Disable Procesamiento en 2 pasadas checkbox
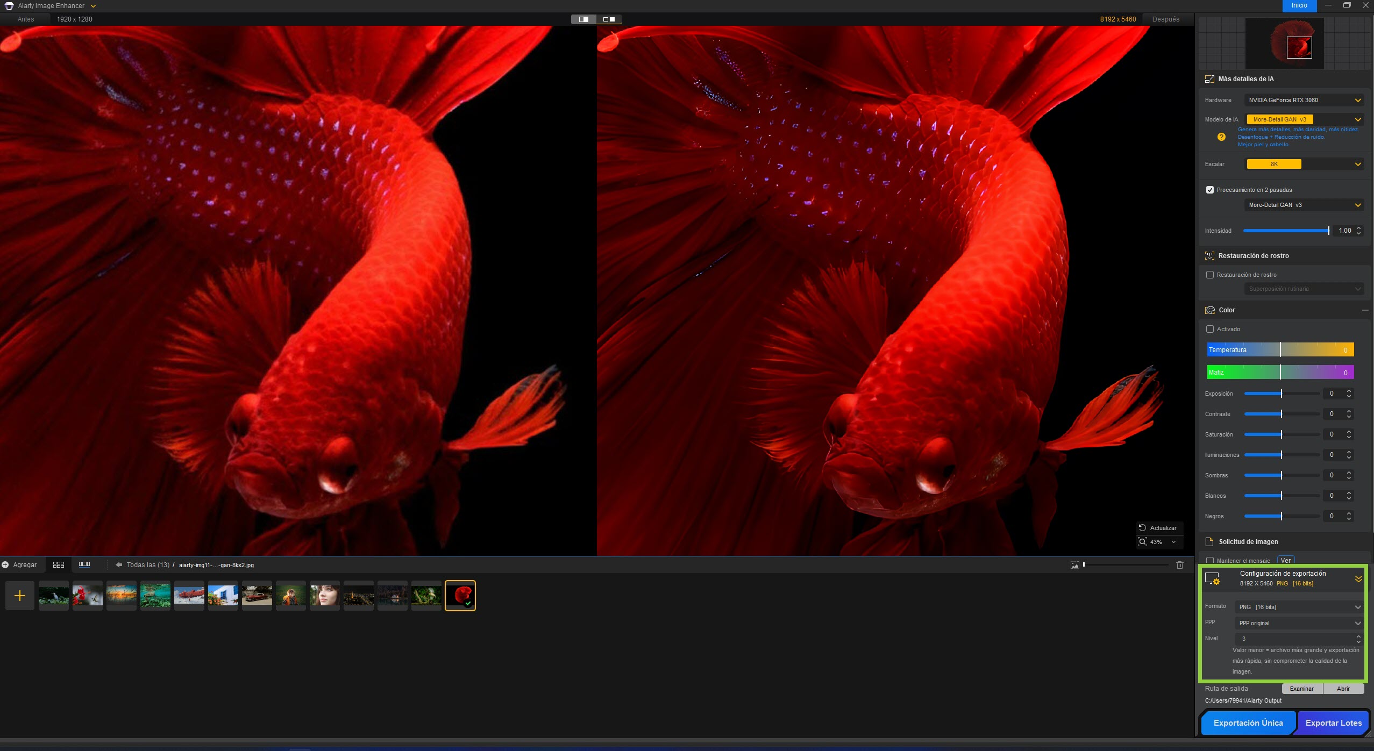This screenshot has width=1374, height=751. click(x=1210, y=190)
